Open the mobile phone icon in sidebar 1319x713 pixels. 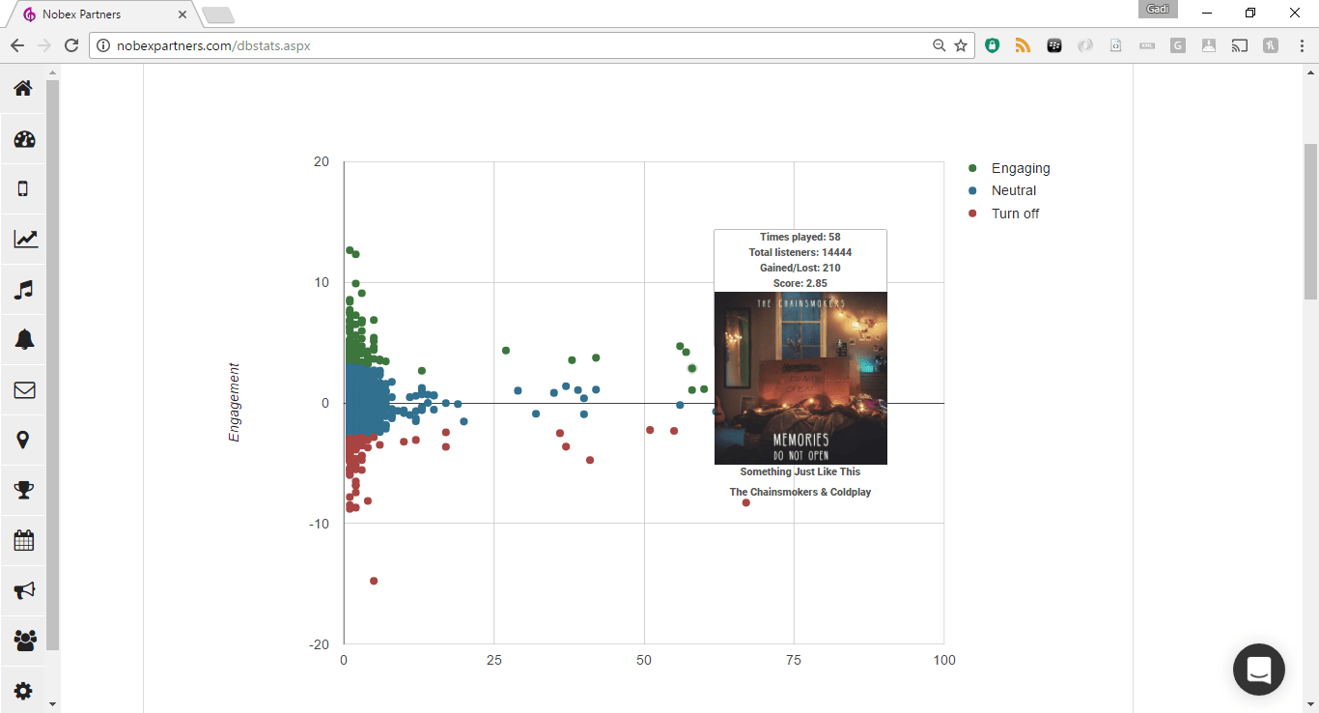[x=23, y=189]
